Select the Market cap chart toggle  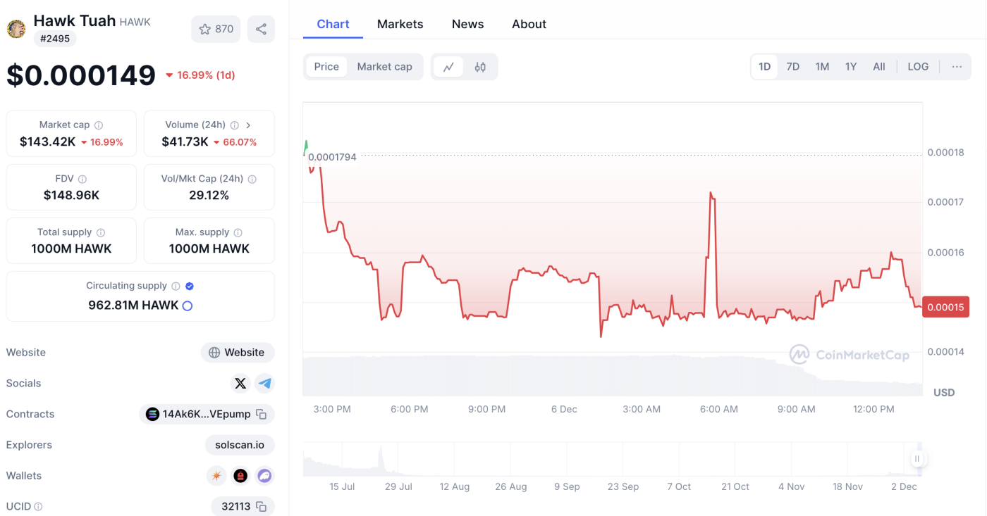point(384,67)
